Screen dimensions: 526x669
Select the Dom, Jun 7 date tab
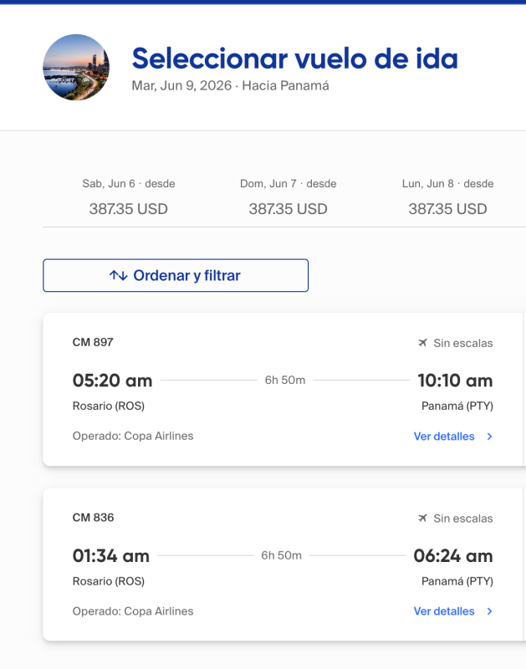pyautogui.click(x=288, y=197)
